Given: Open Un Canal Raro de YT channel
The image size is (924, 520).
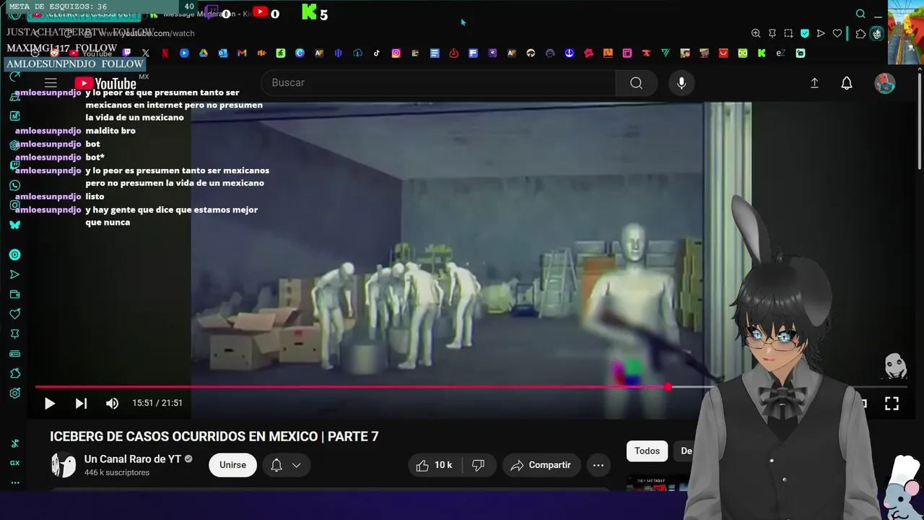Looking at the screenshot, I should pos(132,459).
